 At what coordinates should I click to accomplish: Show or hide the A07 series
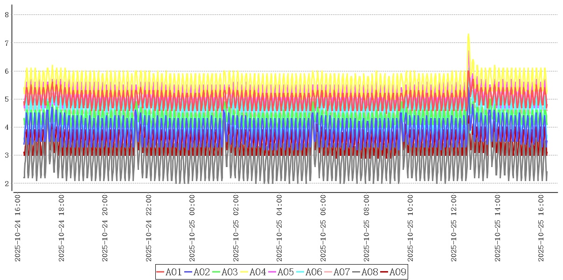pos(337,272)
